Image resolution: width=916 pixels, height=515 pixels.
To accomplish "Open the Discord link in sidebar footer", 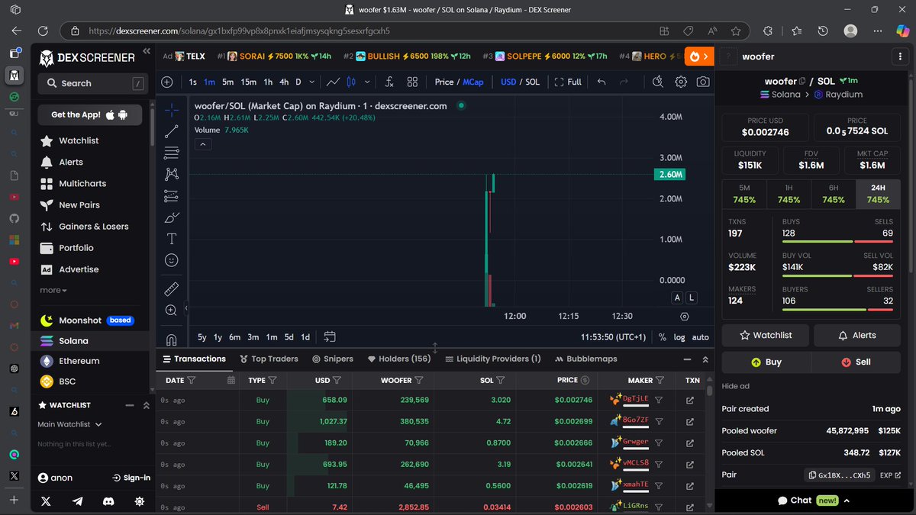I will point(108,501).
